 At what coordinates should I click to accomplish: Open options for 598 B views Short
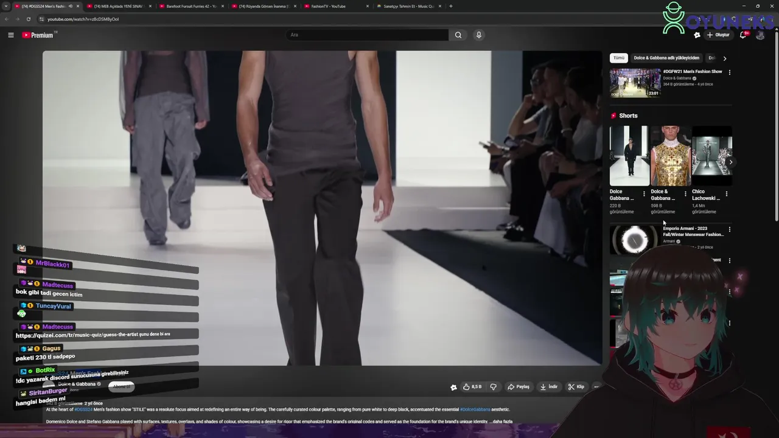(685, 194)
